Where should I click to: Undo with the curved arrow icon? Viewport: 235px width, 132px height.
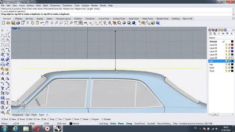42,23
